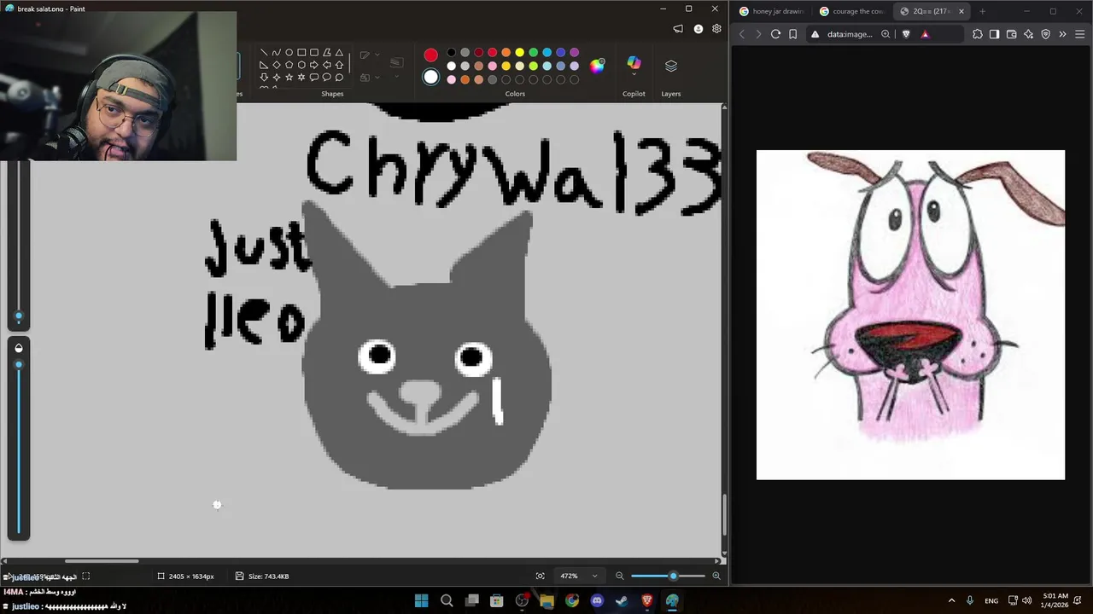Switch to honey jar drawing tab
This screenshot has height=614, width=1093.
[772, 11]
